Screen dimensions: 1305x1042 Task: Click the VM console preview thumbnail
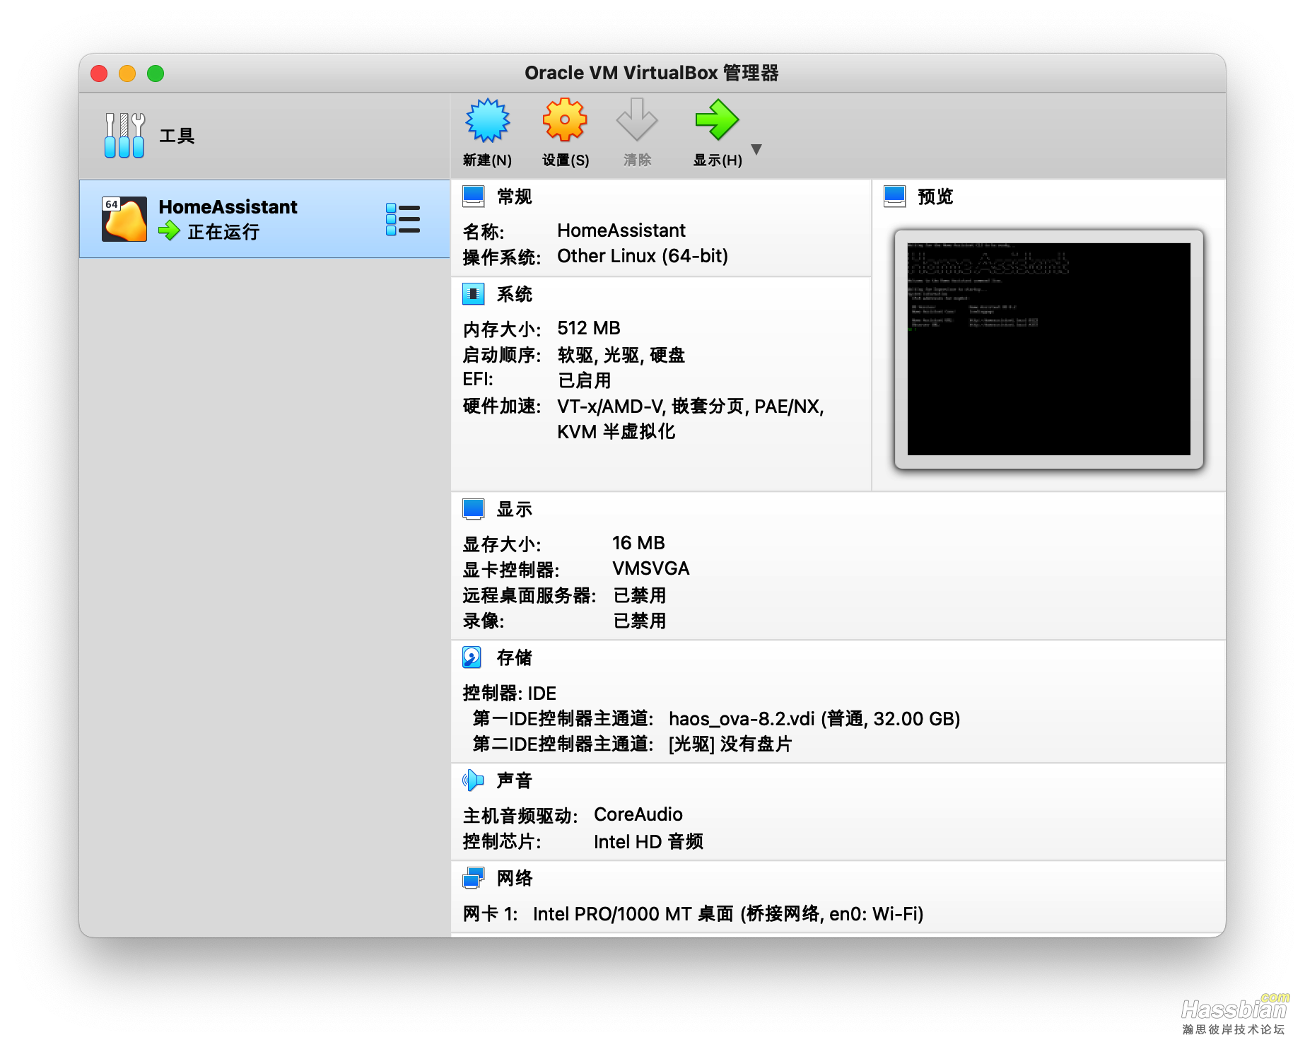point(1048,349)
